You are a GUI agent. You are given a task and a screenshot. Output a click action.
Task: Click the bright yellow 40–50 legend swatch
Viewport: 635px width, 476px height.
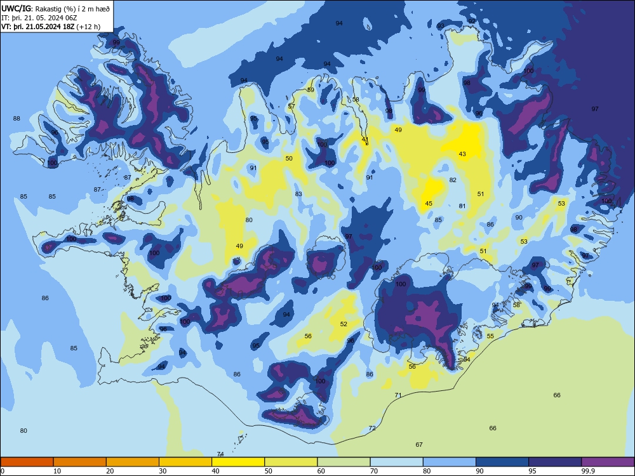tap(238, 462)
